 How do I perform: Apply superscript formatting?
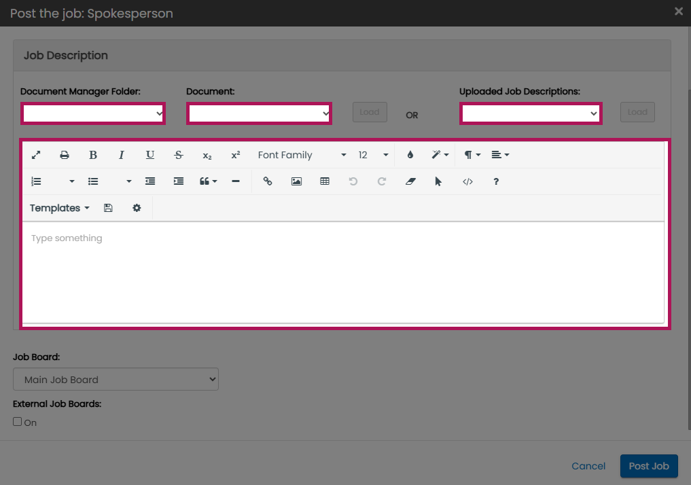(236, 155)
